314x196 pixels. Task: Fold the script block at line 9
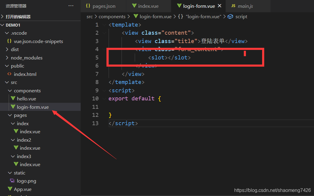pyautogui.click(x=104, y=91)
